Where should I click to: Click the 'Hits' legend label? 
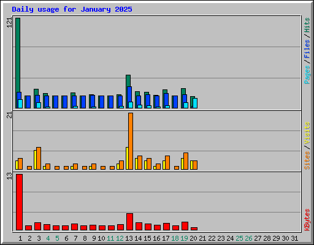point(307,25)
